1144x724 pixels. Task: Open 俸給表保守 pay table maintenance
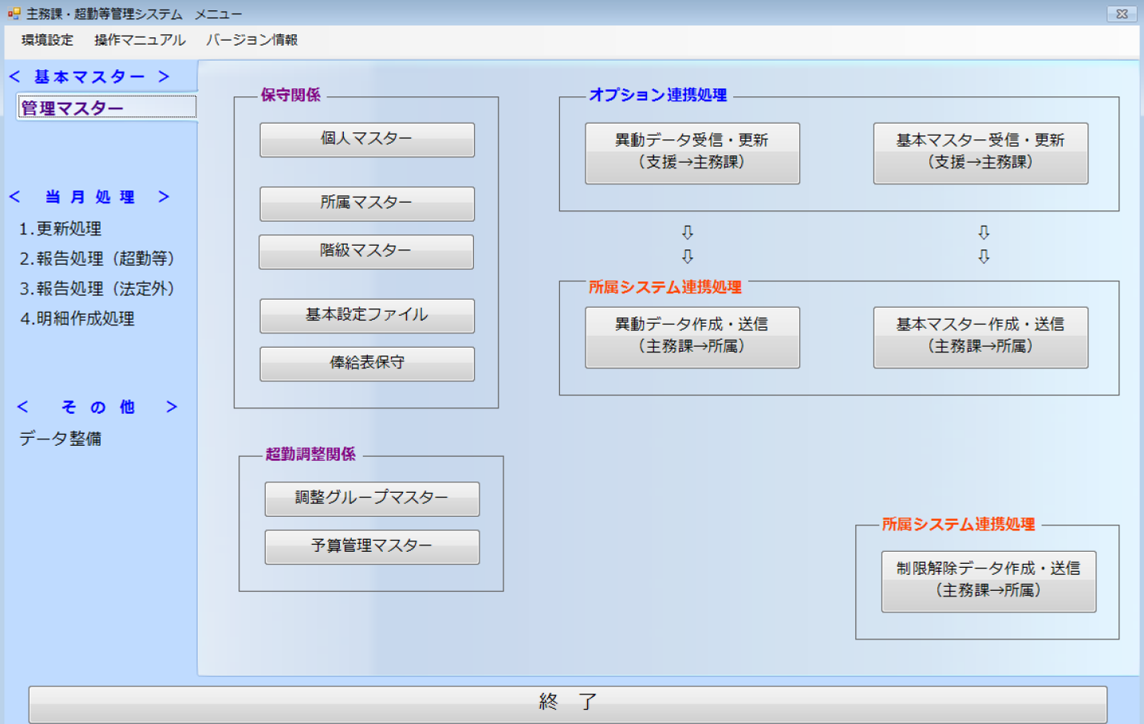(366, 364)
